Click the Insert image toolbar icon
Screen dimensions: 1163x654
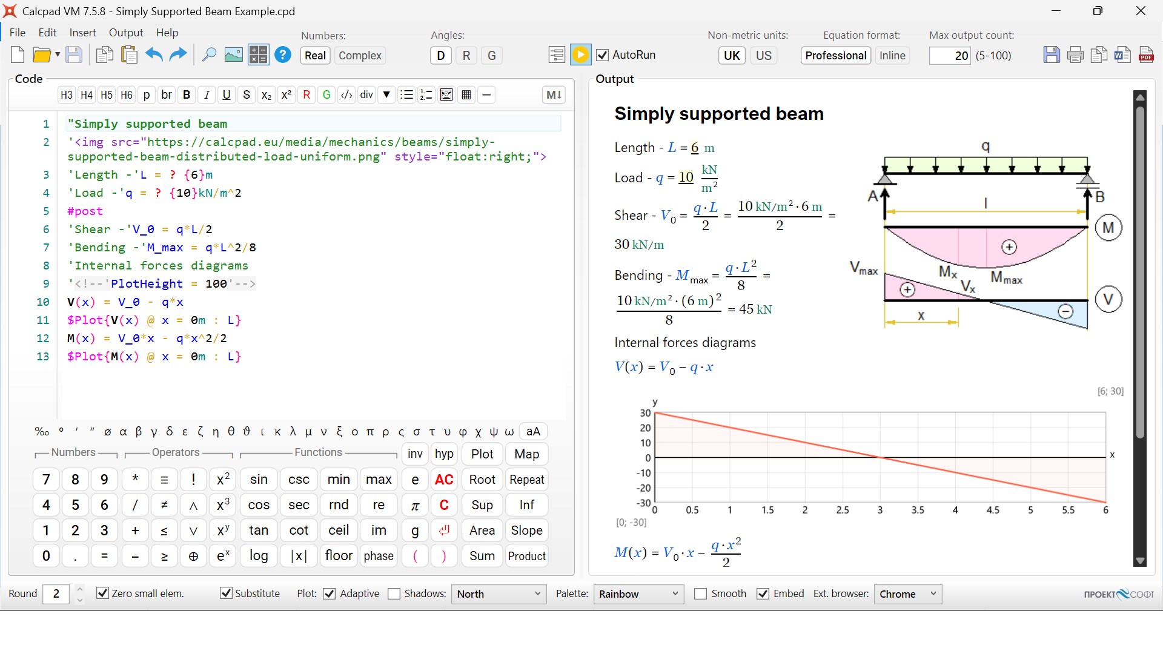coord(233,55)
